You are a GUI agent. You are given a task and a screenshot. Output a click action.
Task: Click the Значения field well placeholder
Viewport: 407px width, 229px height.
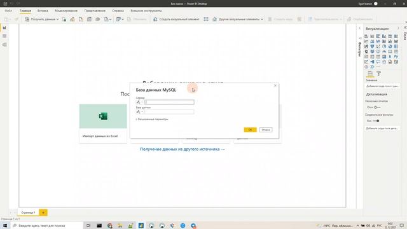pos(382,86)
